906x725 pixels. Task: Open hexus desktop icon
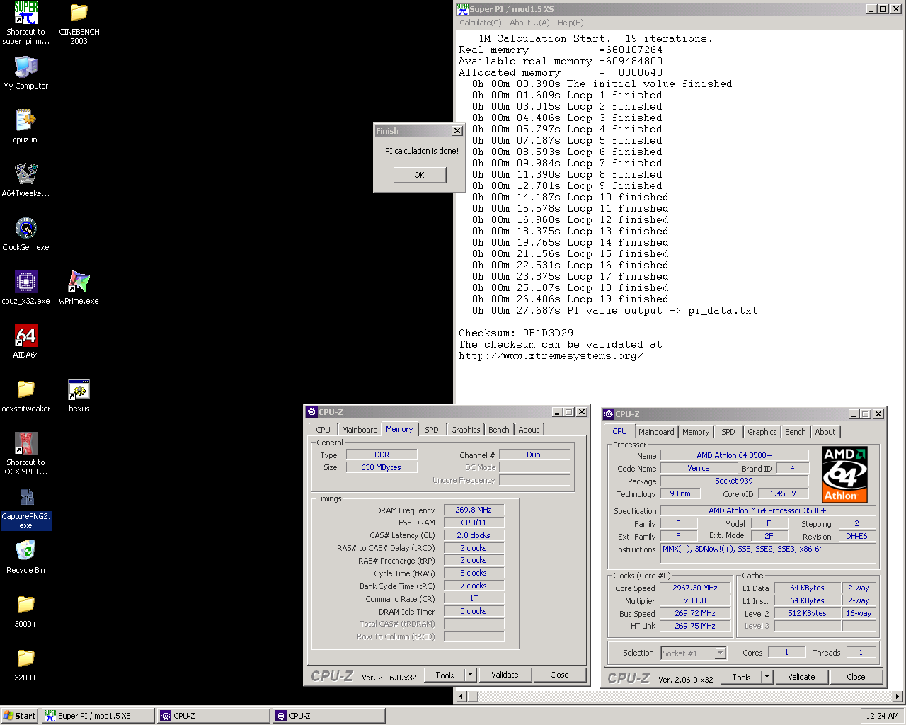(x=79, y=390)
